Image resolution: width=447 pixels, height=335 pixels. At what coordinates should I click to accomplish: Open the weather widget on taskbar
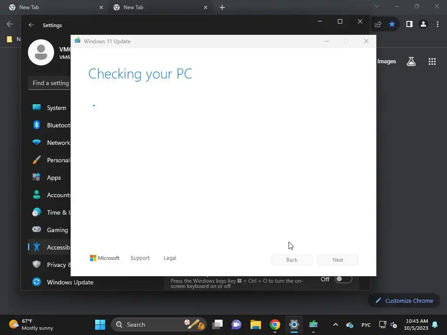pos(31,325)
